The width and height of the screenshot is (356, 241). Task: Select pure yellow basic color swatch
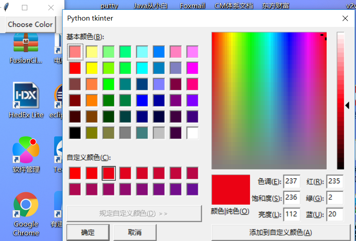[92, 68]
